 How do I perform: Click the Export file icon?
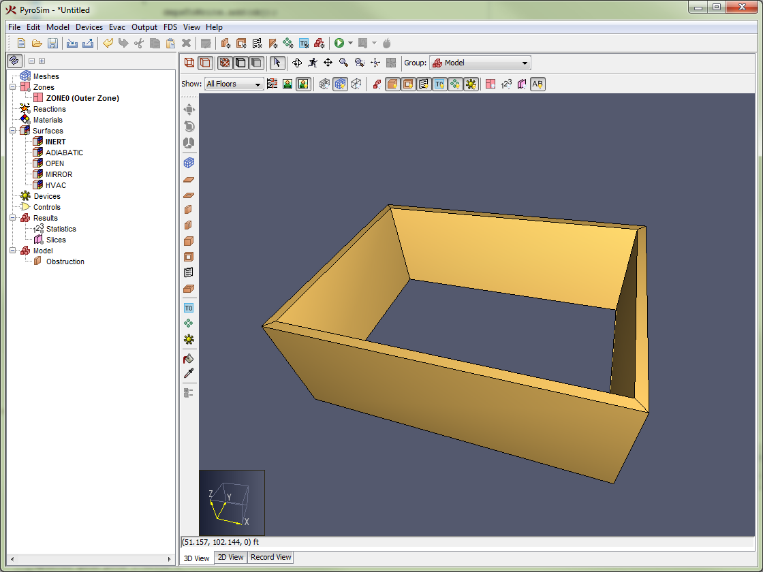[88, 44]
